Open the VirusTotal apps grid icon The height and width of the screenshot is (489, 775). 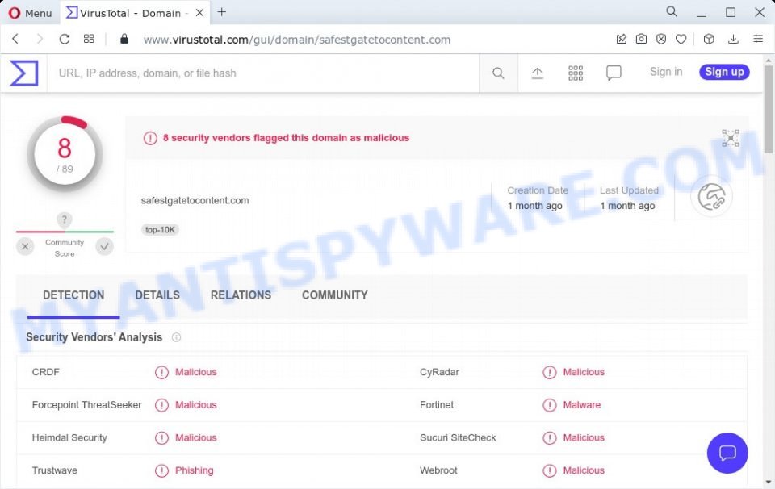tap(576, 73)
